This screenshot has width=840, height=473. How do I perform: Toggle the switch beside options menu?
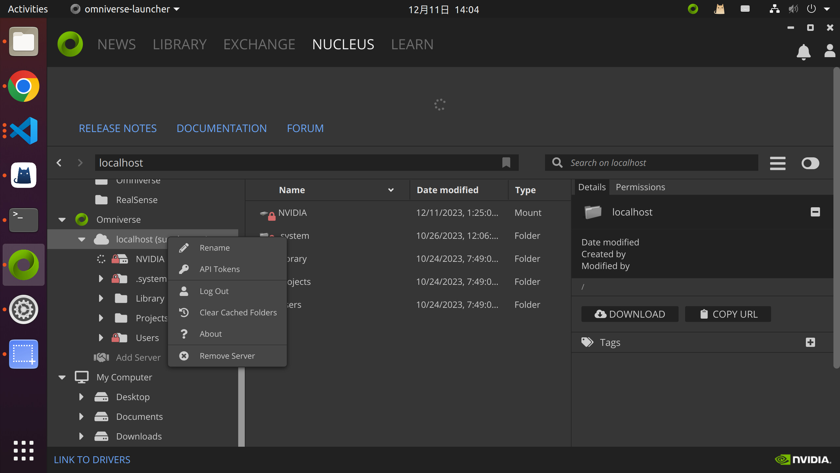tap(810, 163)
